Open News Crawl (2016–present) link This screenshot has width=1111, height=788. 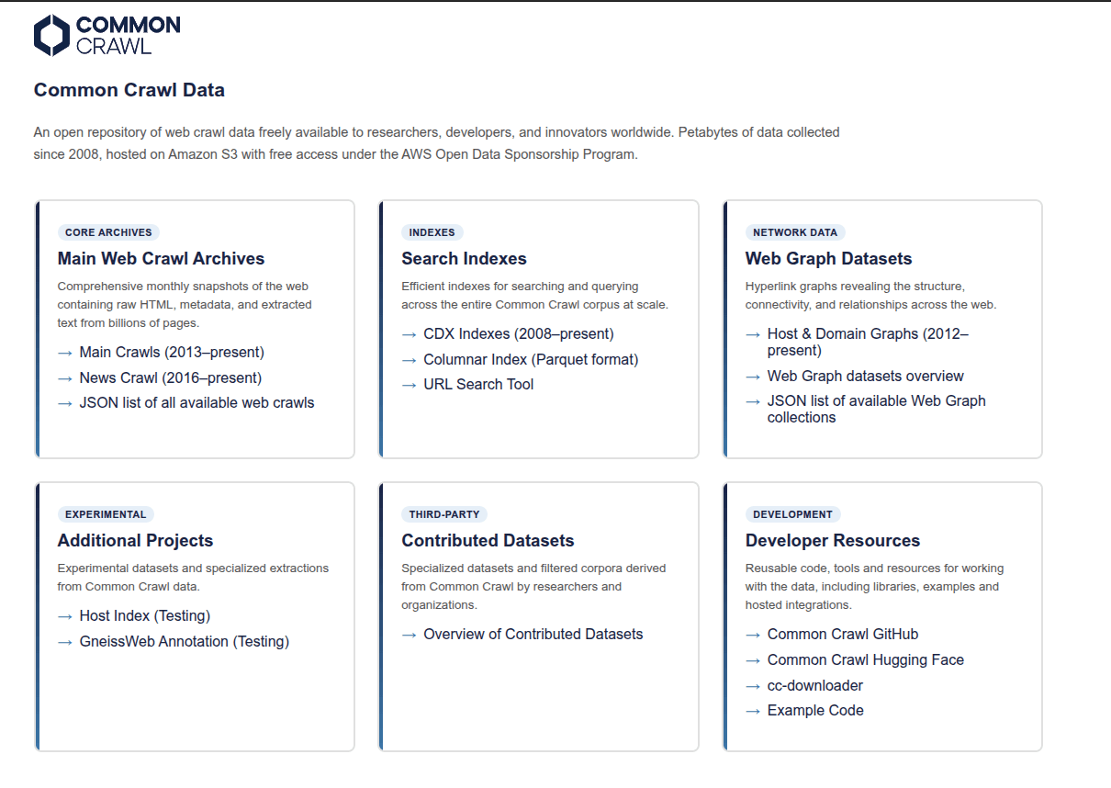click(x=171, y=378)
